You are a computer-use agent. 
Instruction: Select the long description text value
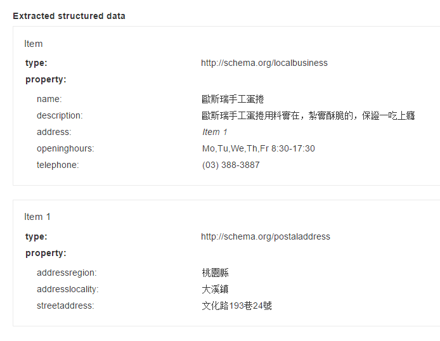308,115
